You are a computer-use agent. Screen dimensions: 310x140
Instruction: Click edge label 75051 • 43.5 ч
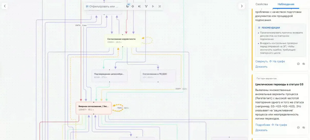coord(123,108)
